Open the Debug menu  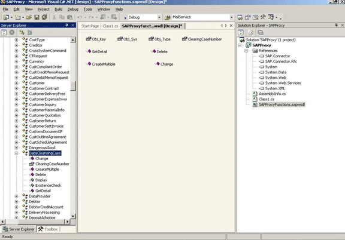(x=73, y=9)
